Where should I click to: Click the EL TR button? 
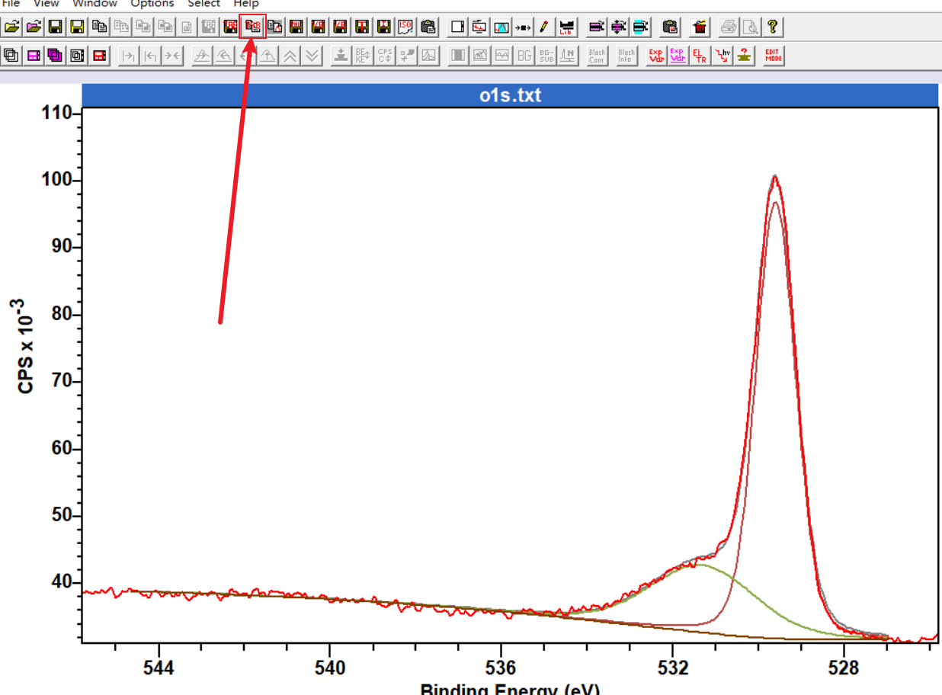point(700,56)
